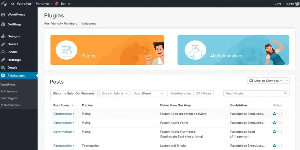Screen dimensions: 300x150
Task: Click the 2394 counter in the top bar
Action: pos(279,4)
